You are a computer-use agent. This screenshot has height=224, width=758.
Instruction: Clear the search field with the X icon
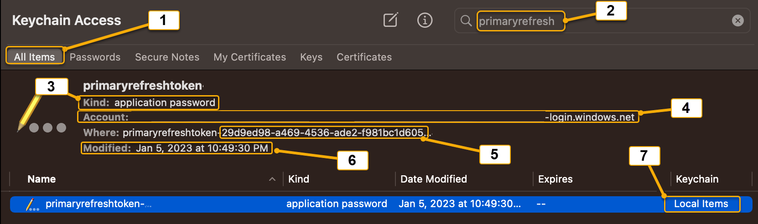[737, 20]
